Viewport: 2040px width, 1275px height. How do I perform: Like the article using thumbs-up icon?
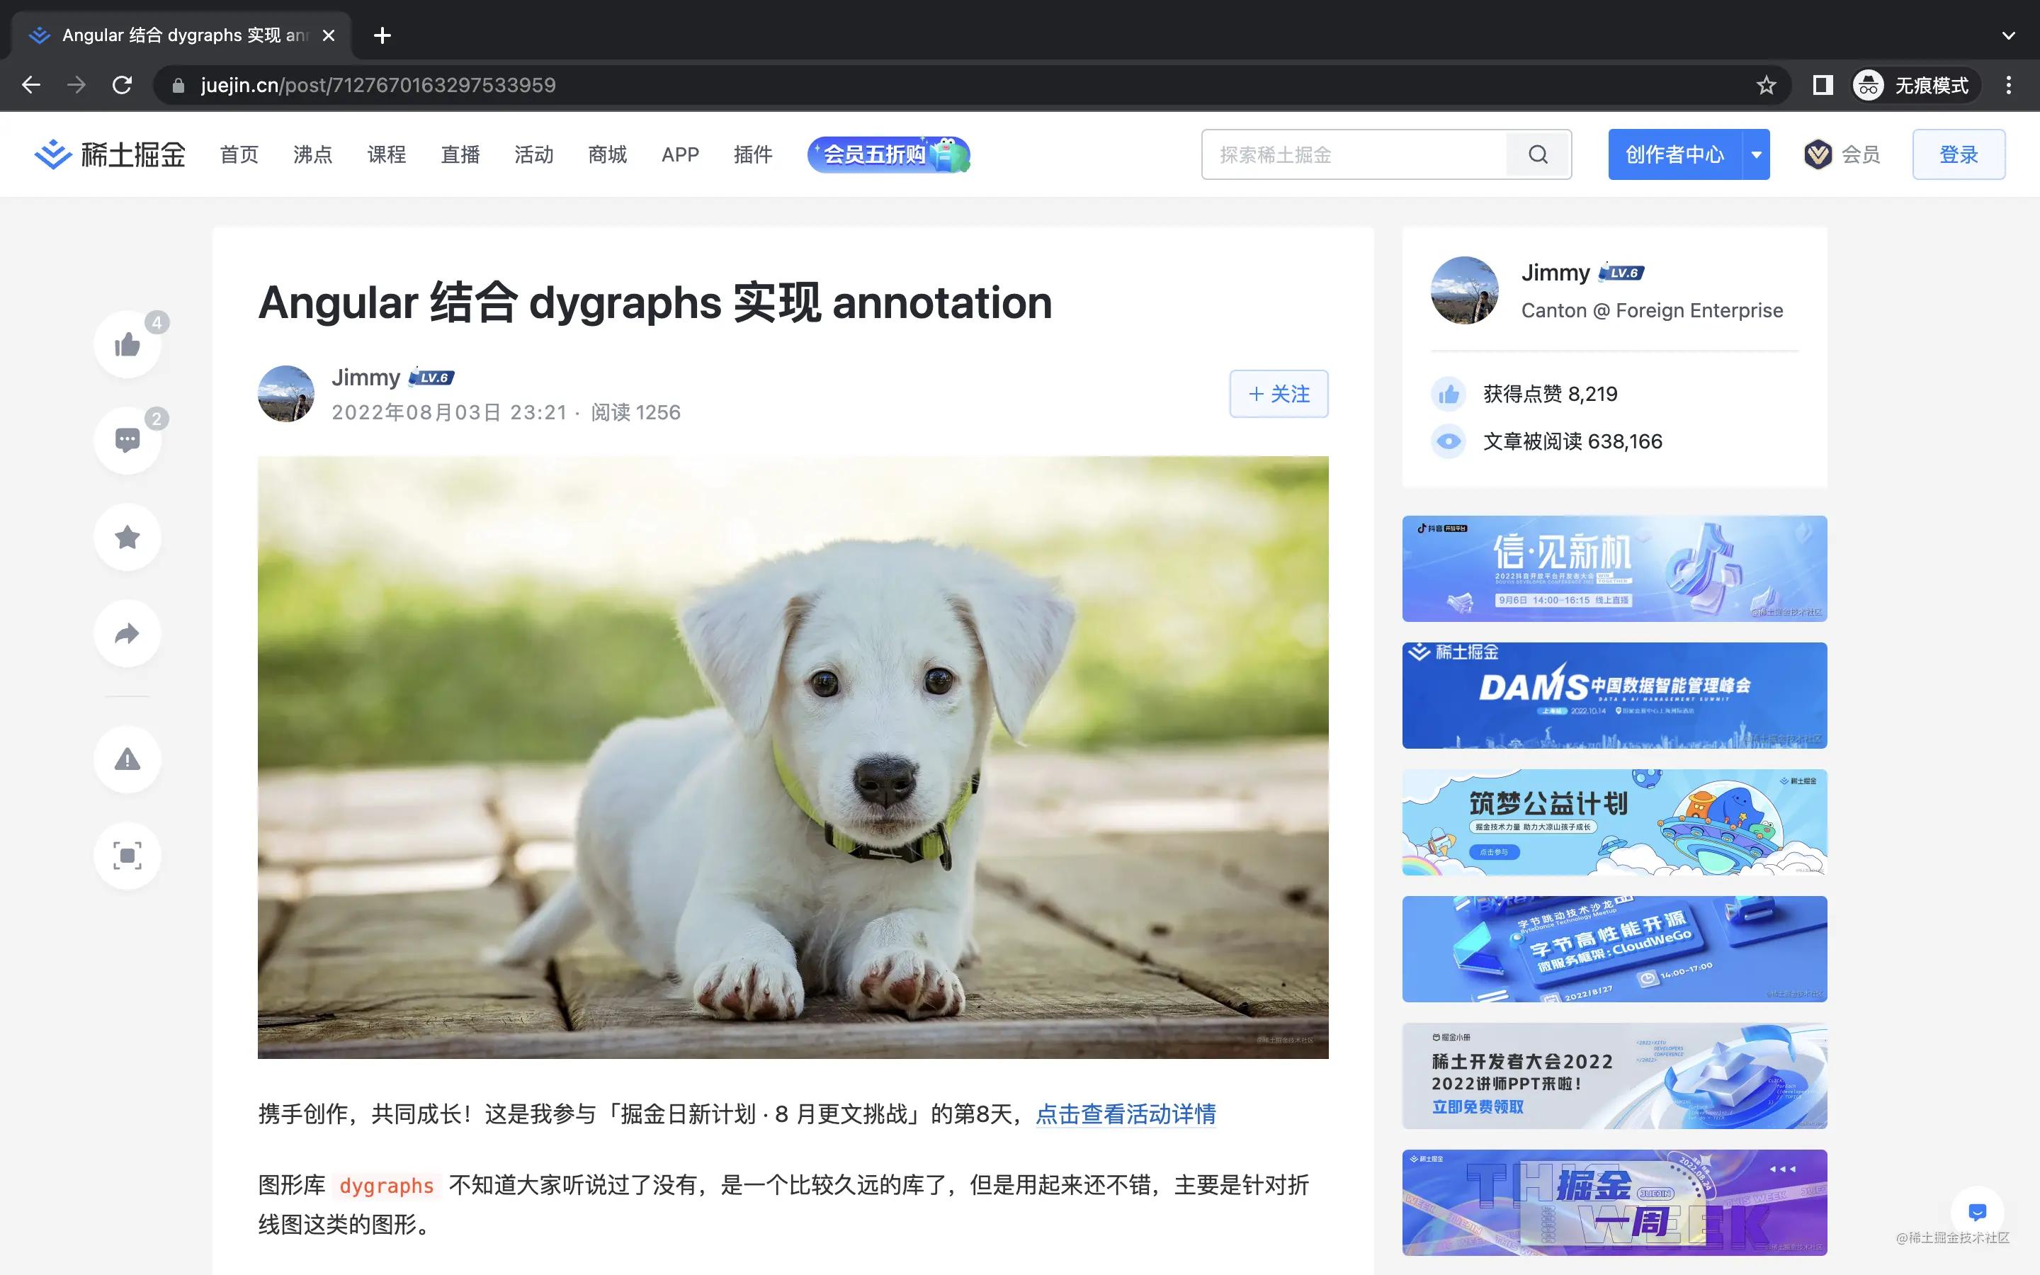point(127,344)
